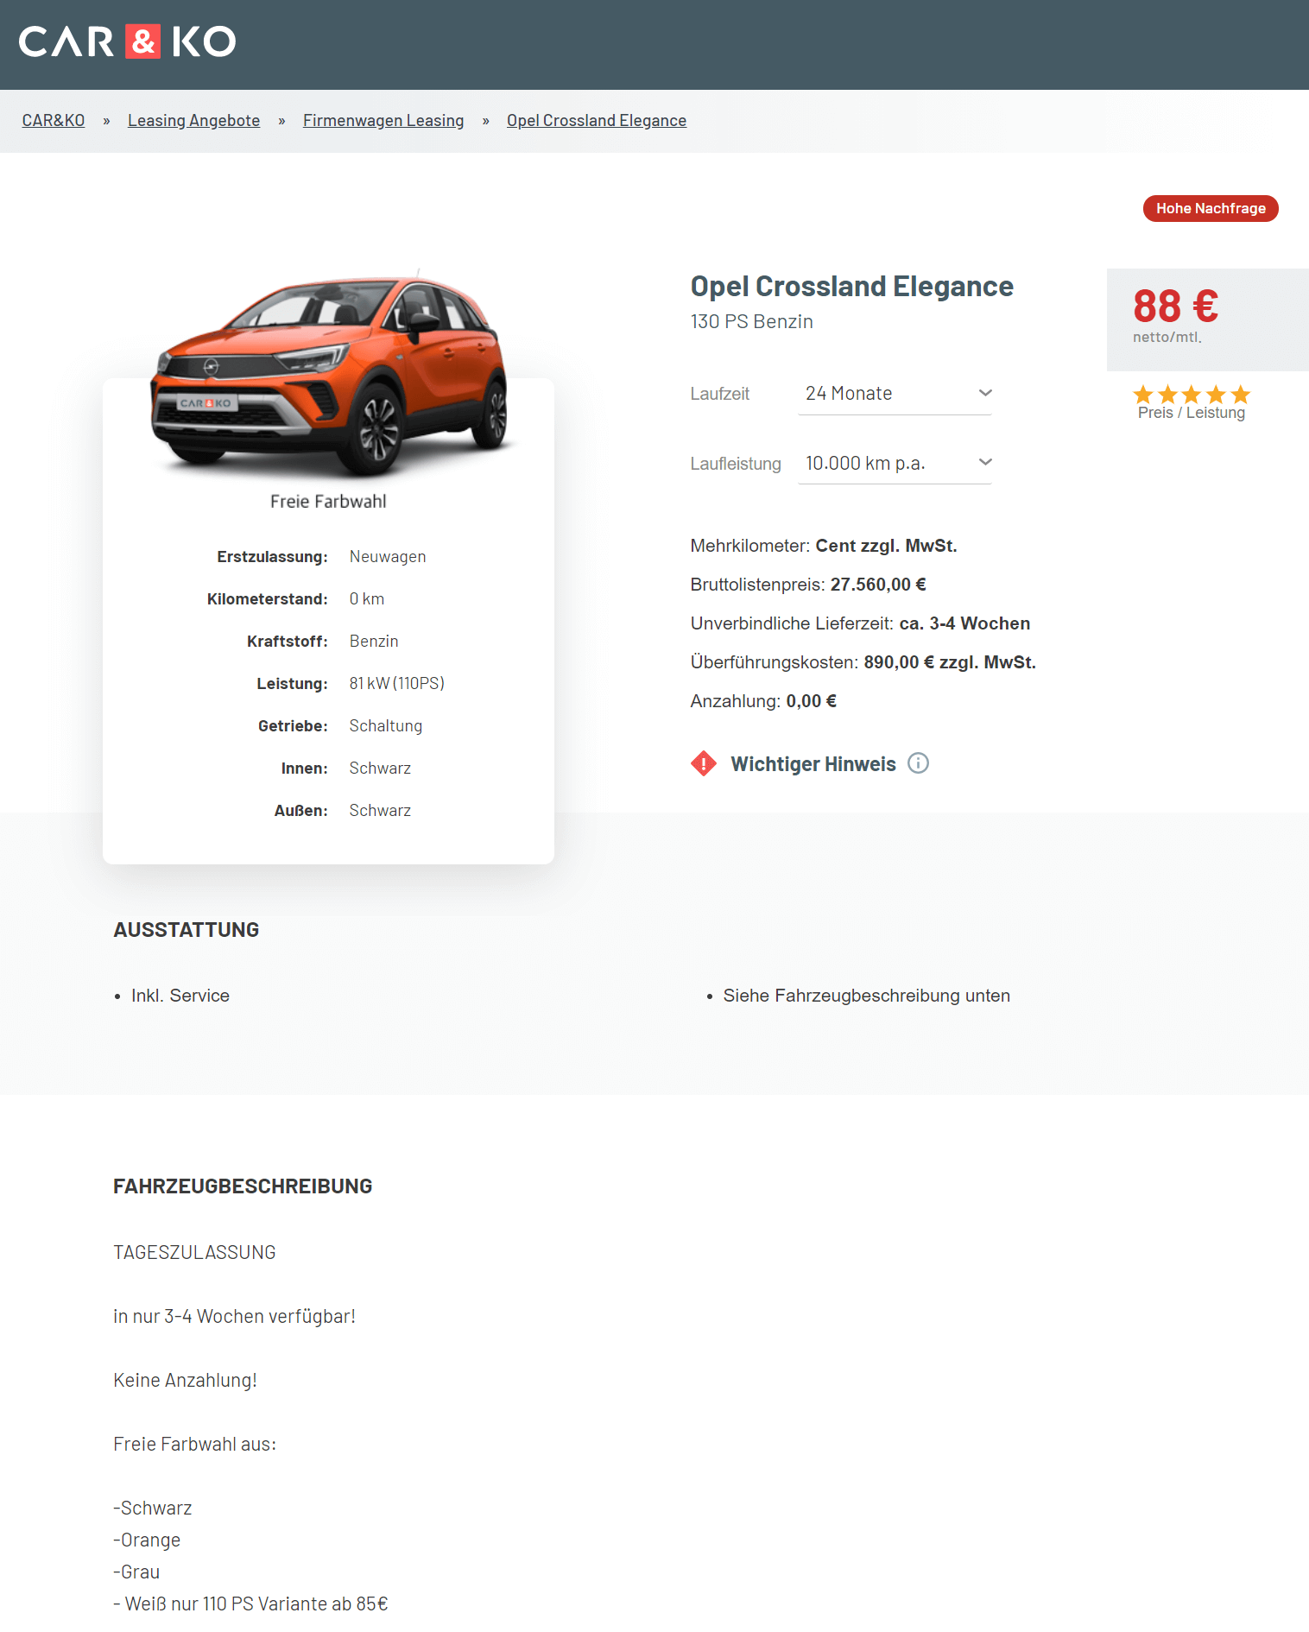Click the Hohe Nachfrage badge

pos(1211,209)
